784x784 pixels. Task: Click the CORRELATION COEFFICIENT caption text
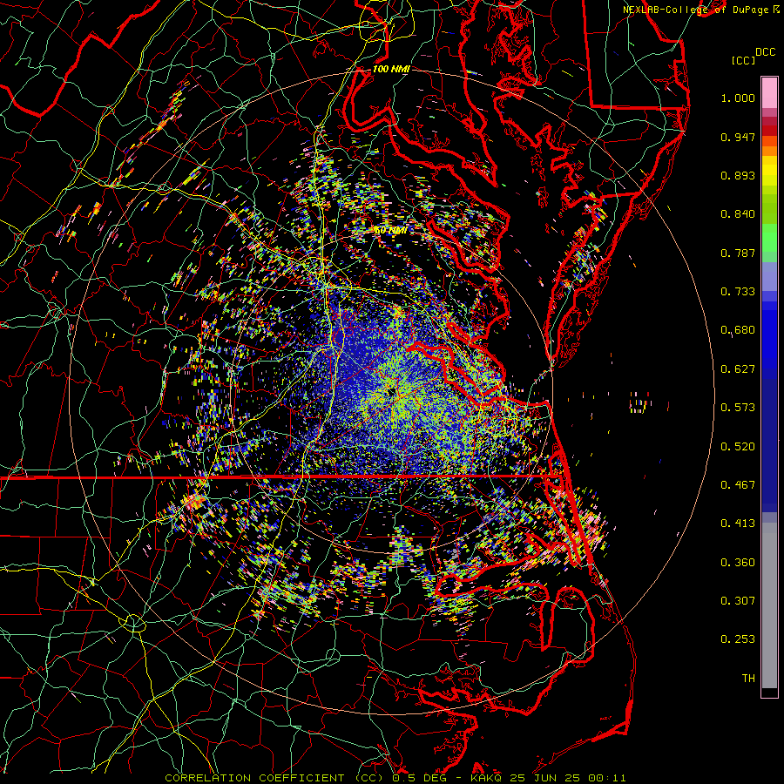click(x=254, y=778)
